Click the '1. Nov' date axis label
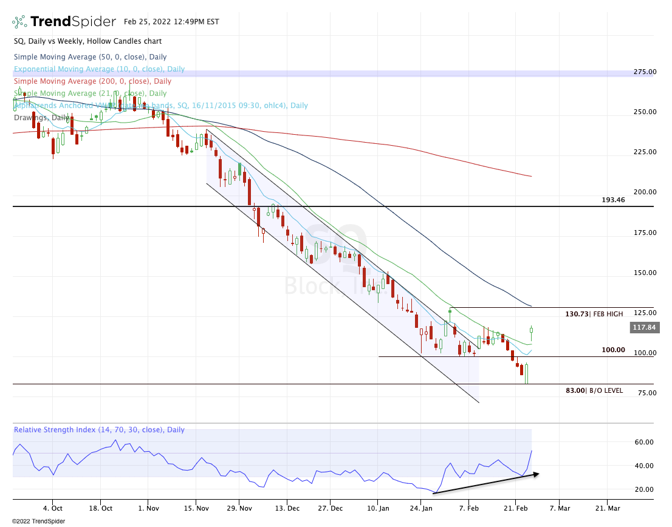The image size is (672, 527). 149,509
